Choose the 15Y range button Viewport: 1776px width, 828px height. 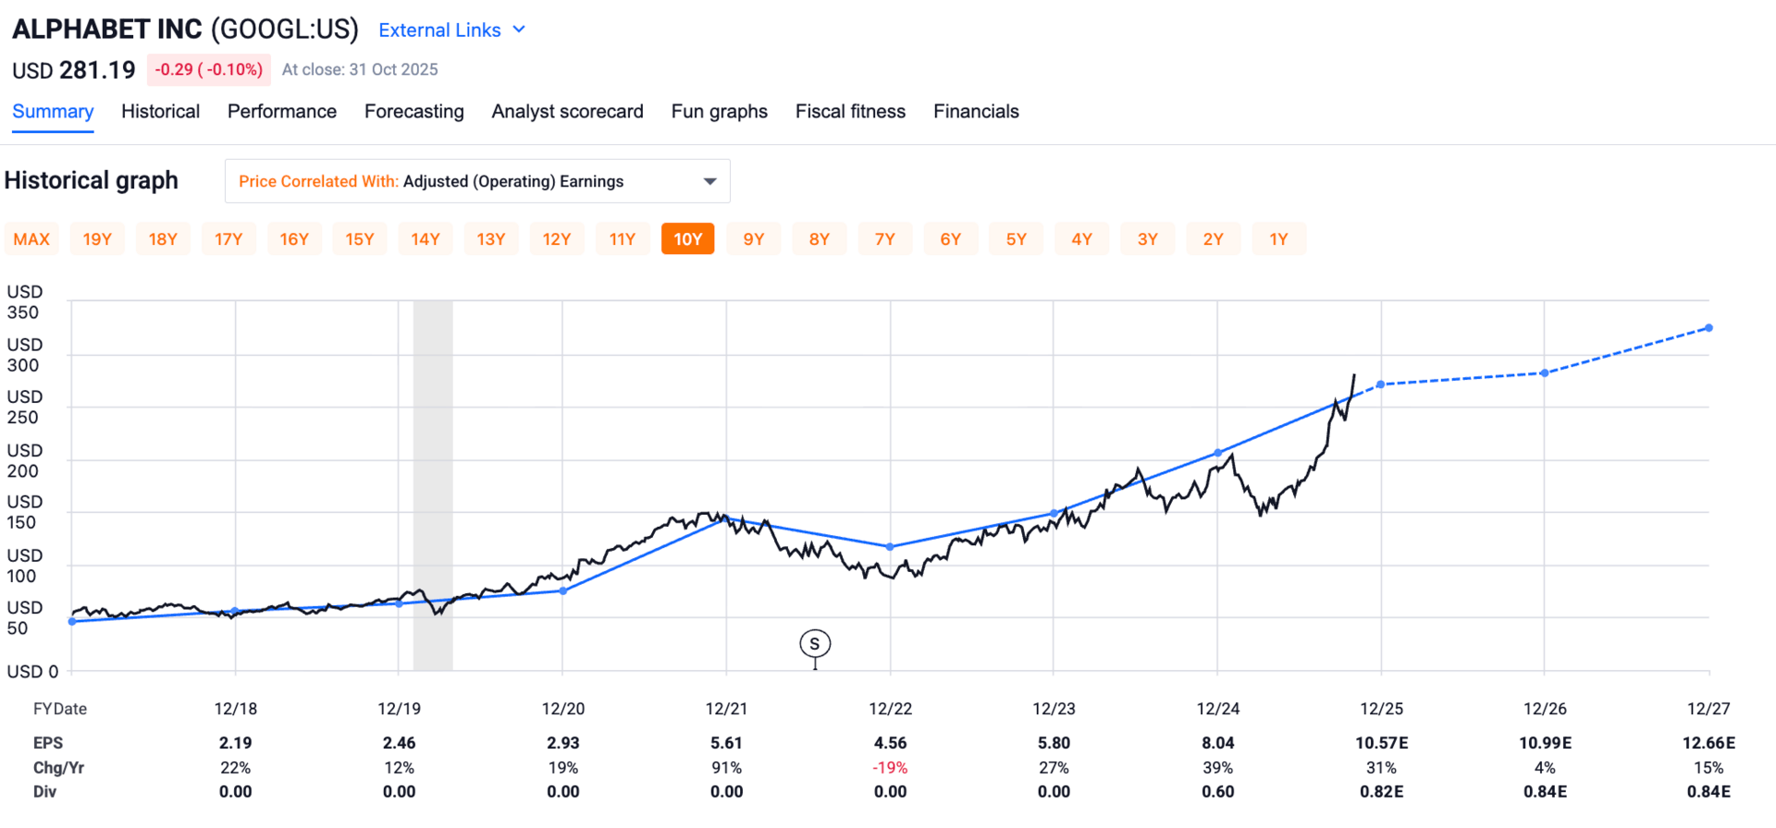(360, 239)
